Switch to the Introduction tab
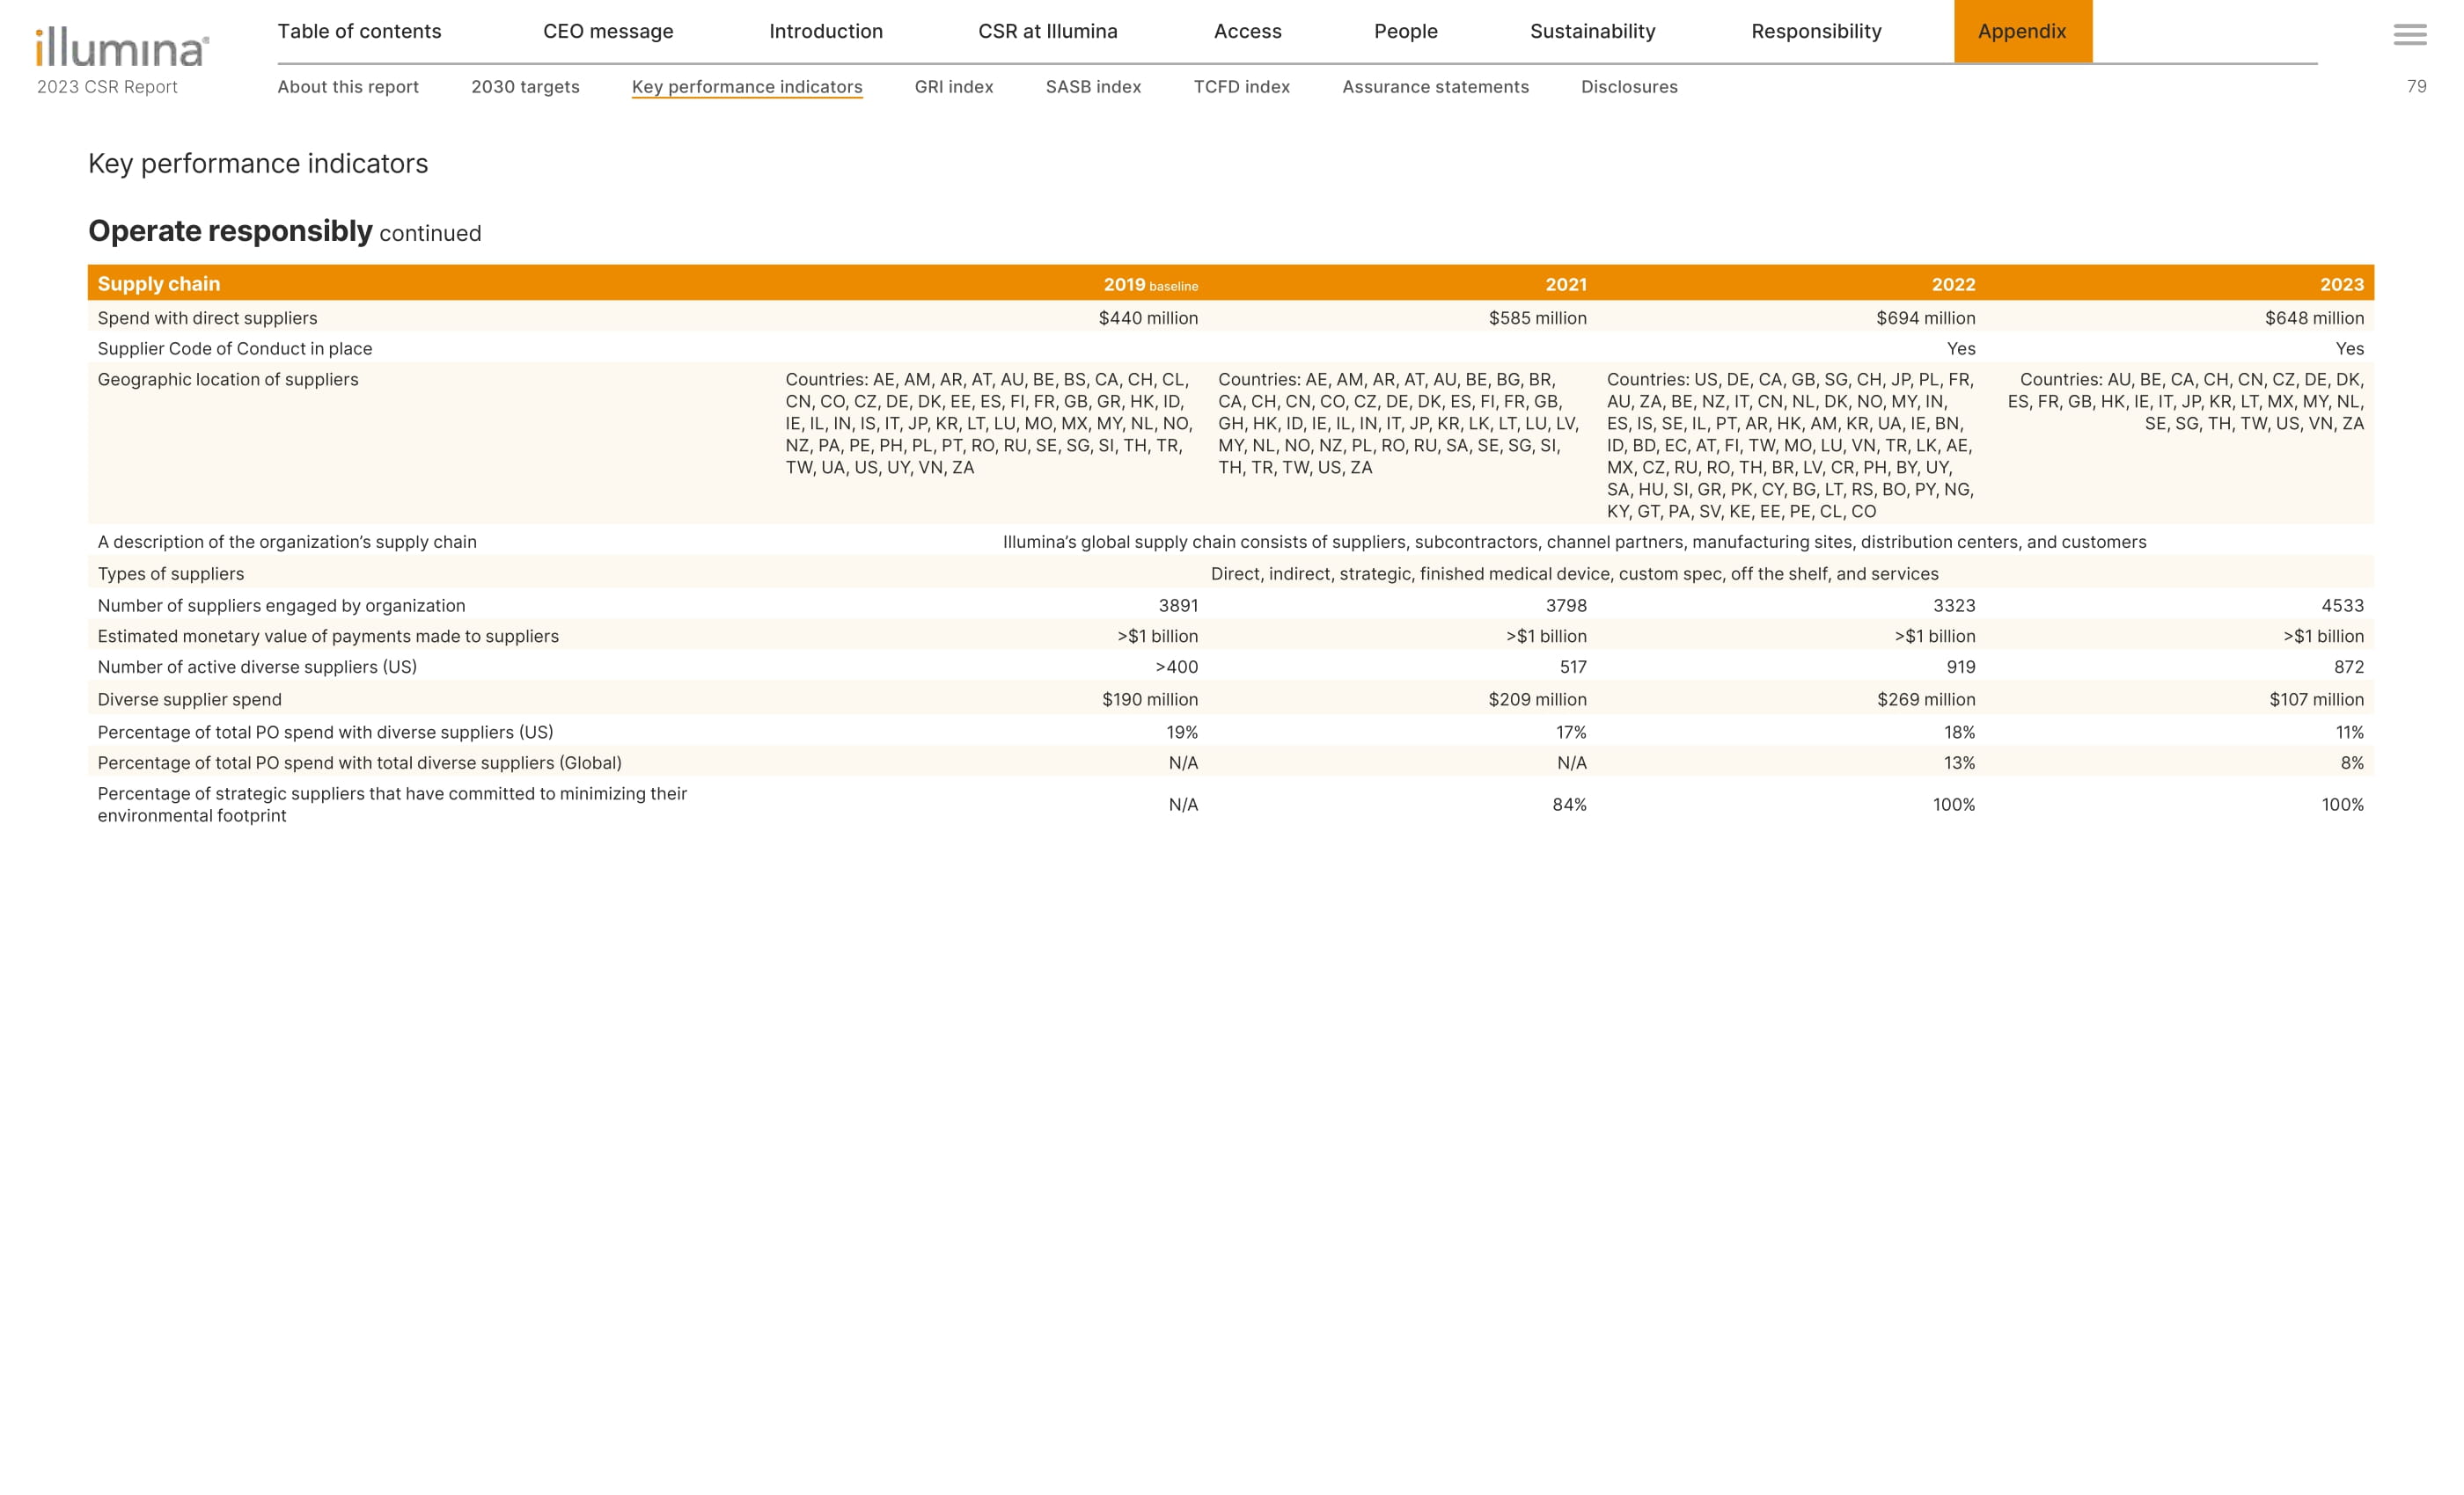 click(x=825, y=31)
